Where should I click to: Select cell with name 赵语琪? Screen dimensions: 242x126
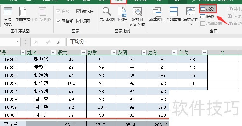(x=41, y=83)
